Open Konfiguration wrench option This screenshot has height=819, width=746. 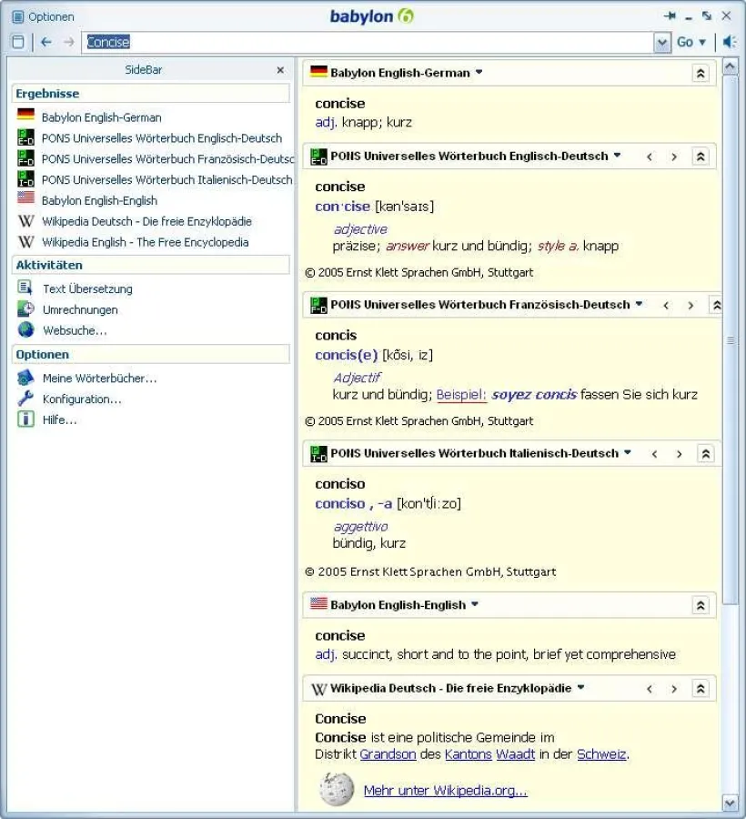pos(81,399)
